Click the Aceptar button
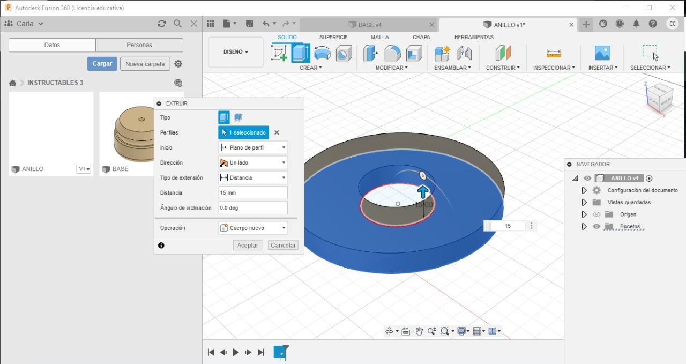The image size is (686, 364). coord(248,245)
